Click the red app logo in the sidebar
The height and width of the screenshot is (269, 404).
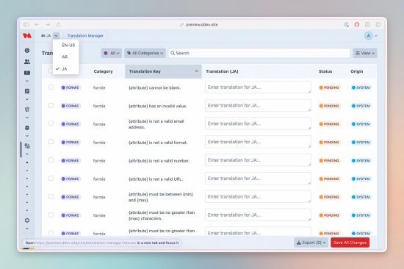26,35
